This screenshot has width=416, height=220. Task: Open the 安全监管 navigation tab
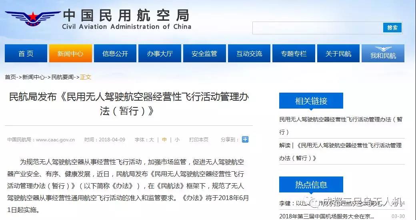204,54
